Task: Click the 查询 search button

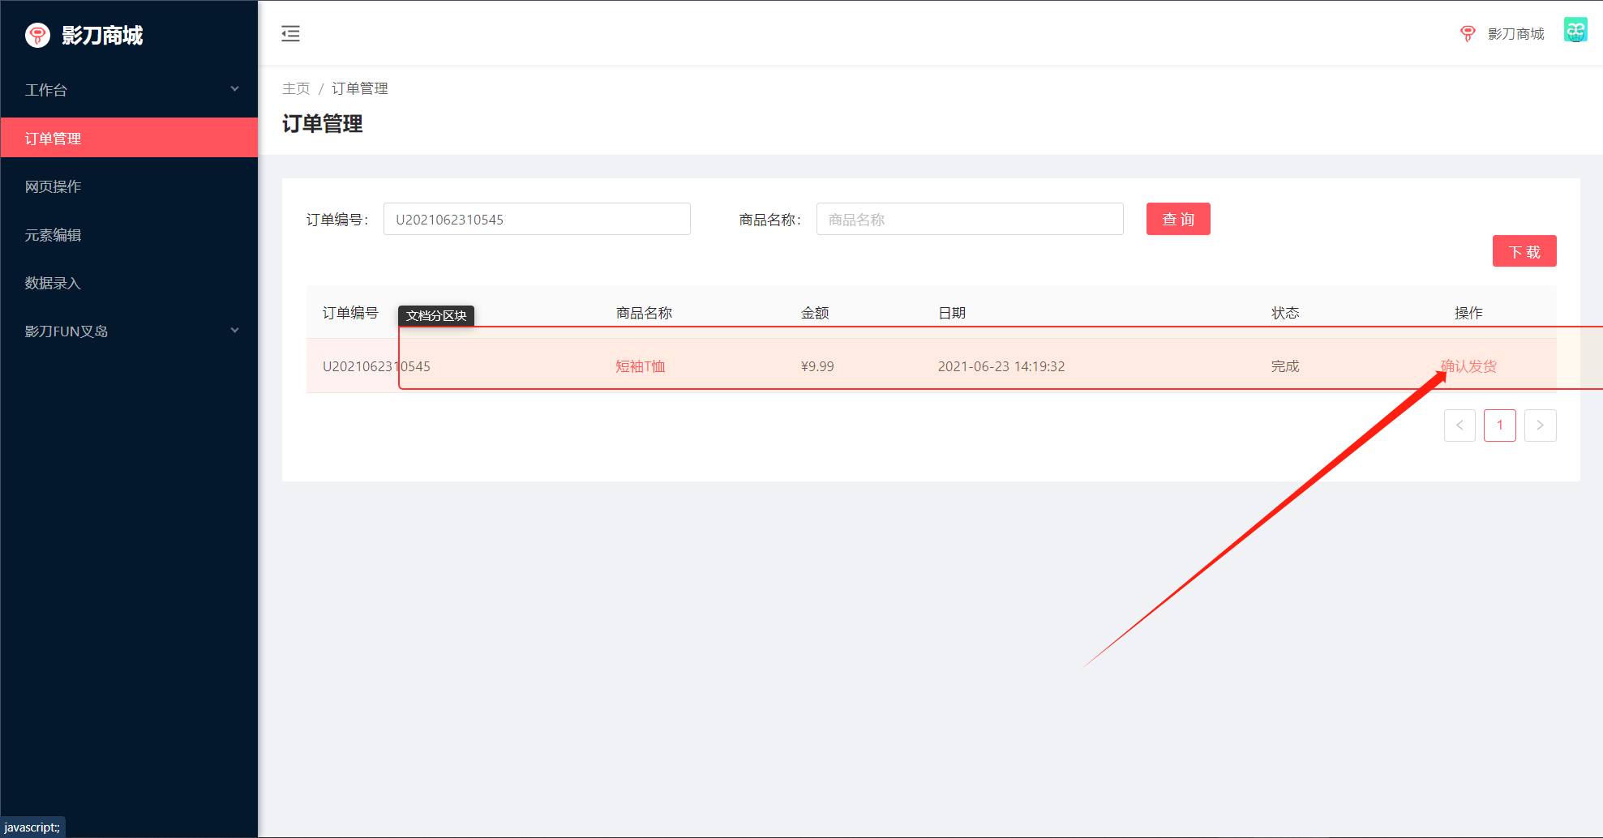Action: [1178, 219]
